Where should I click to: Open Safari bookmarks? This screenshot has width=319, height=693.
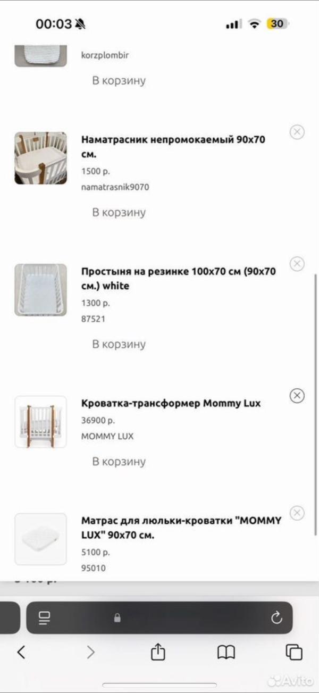(226, 652)
